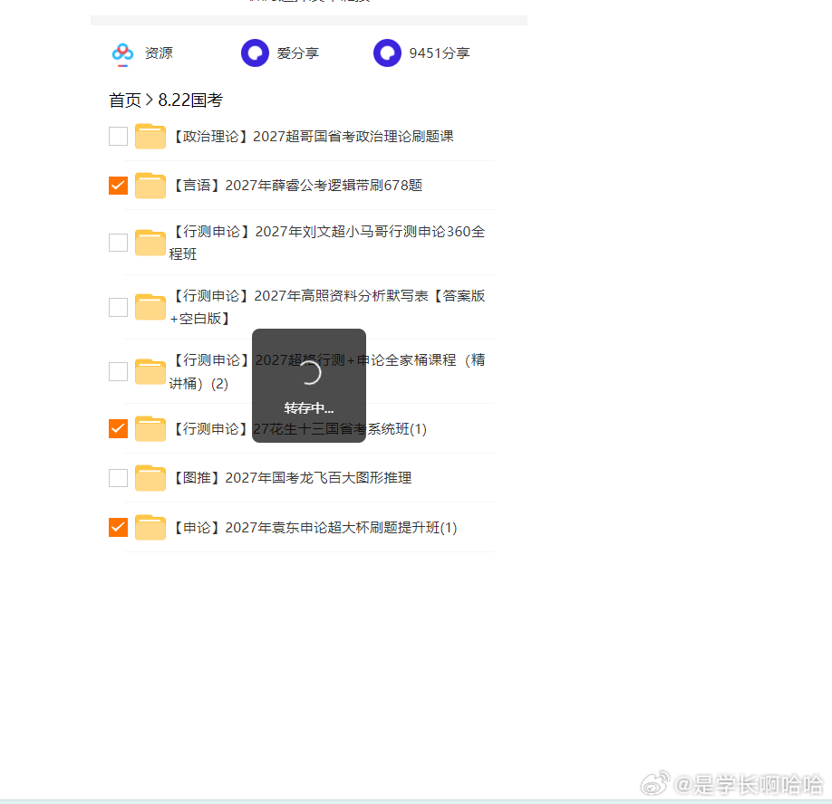The width and height of the screenshot is (832, 804).
Task: Open the 资源 Baidu netdisk icon
Action: pos(122,53)
